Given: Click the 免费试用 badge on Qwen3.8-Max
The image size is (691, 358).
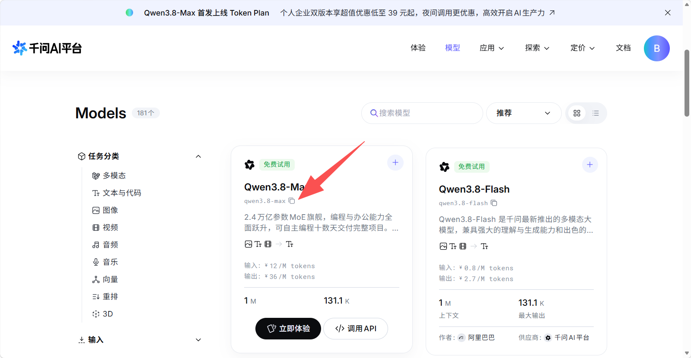Looking at the screenshot, I should click(x=277, y=165).
